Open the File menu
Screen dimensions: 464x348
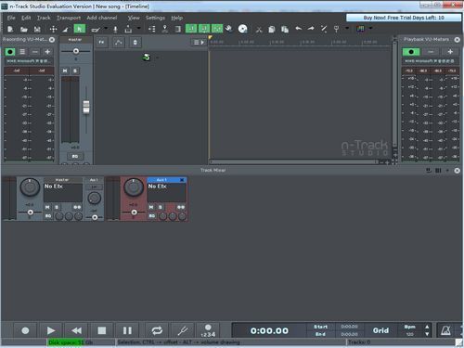tap(11, 18)
